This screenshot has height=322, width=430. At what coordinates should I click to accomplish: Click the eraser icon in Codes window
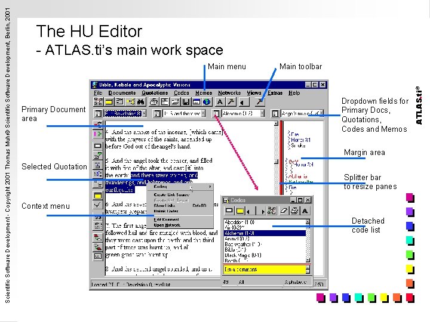[284, 210]
